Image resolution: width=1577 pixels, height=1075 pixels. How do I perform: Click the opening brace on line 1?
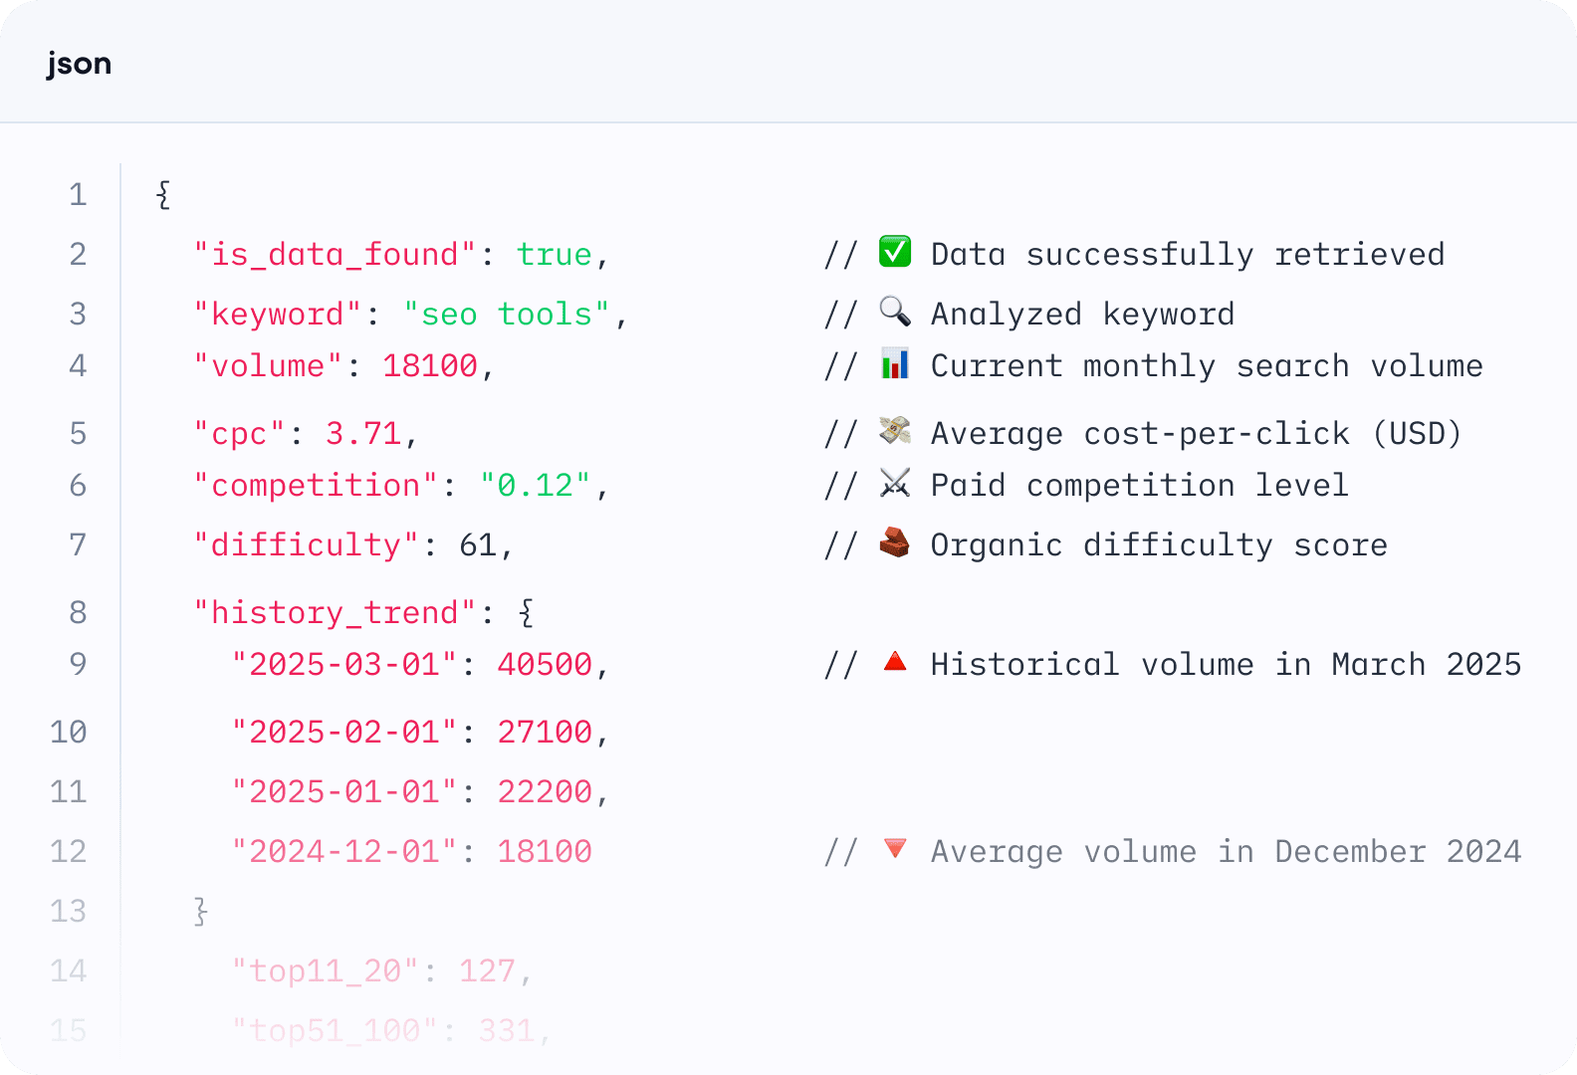[x=163, y=195]
